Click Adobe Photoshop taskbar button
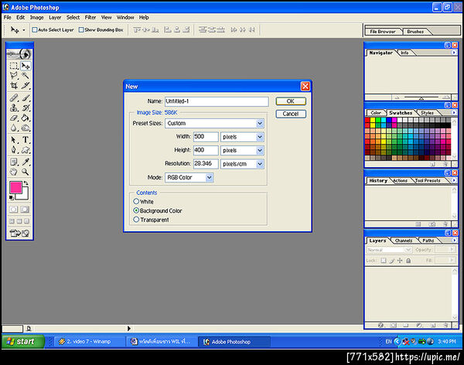Screen dimensions: 464x365 coord(234,342)
